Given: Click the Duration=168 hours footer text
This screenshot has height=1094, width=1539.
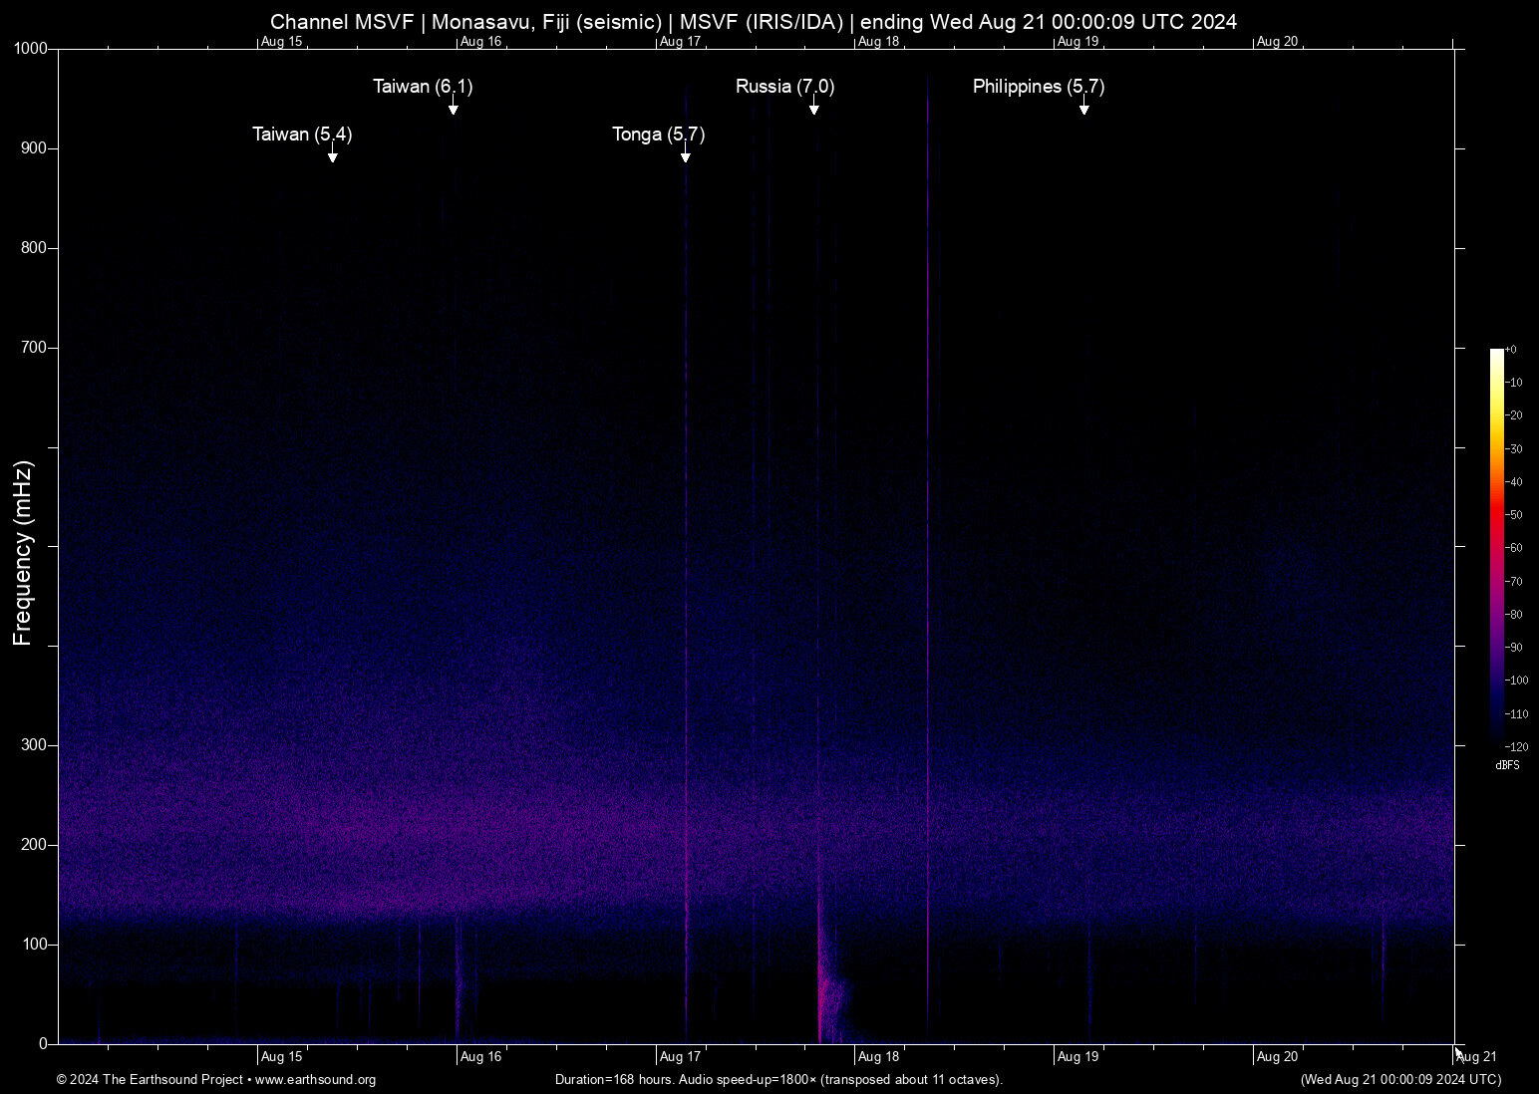Looking at the screenshot, I should pos(778,1080).
